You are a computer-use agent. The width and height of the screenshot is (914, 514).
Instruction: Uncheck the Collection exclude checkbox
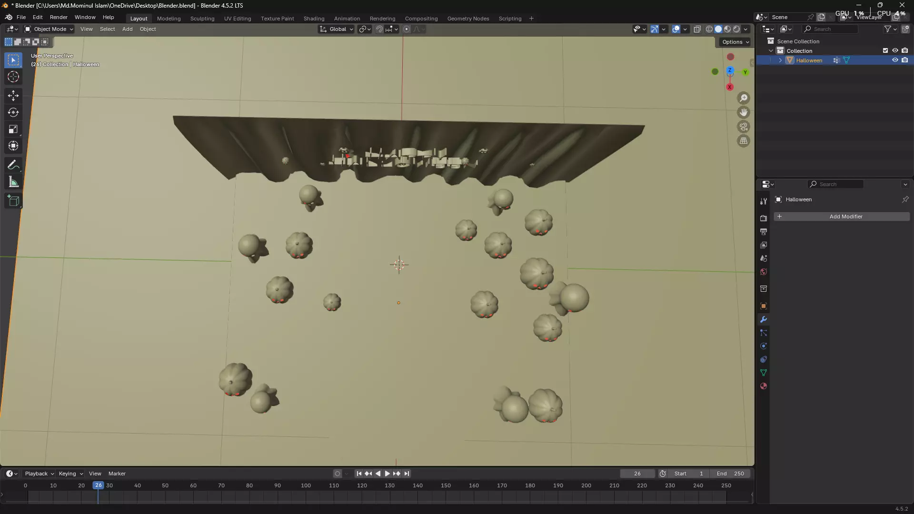tap(885, 50)
